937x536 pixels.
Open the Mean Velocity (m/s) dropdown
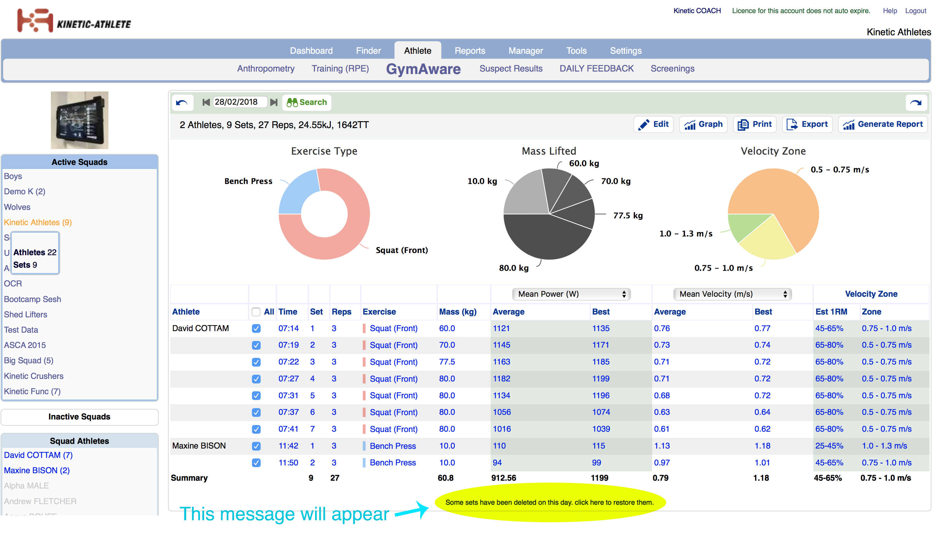(x=732, y=294)
